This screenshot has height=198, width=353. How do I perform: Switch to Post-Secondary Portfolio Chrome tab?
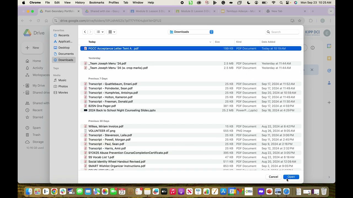click(60, 11)
